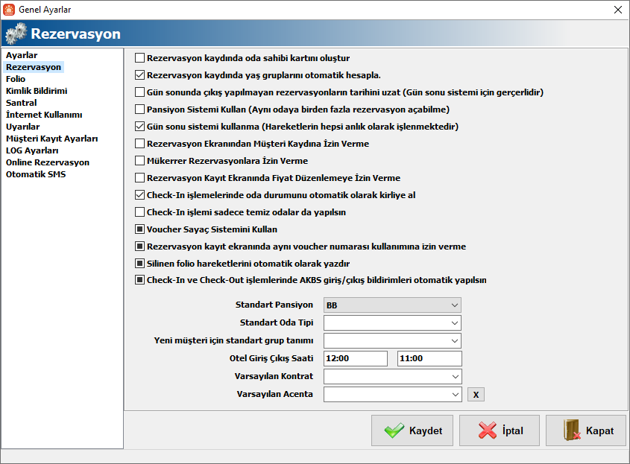Viewport: 630px width, 464px height.
Task: Cancel changes with the İptal button
Action: pyautogui.click(x=500, y=430)
